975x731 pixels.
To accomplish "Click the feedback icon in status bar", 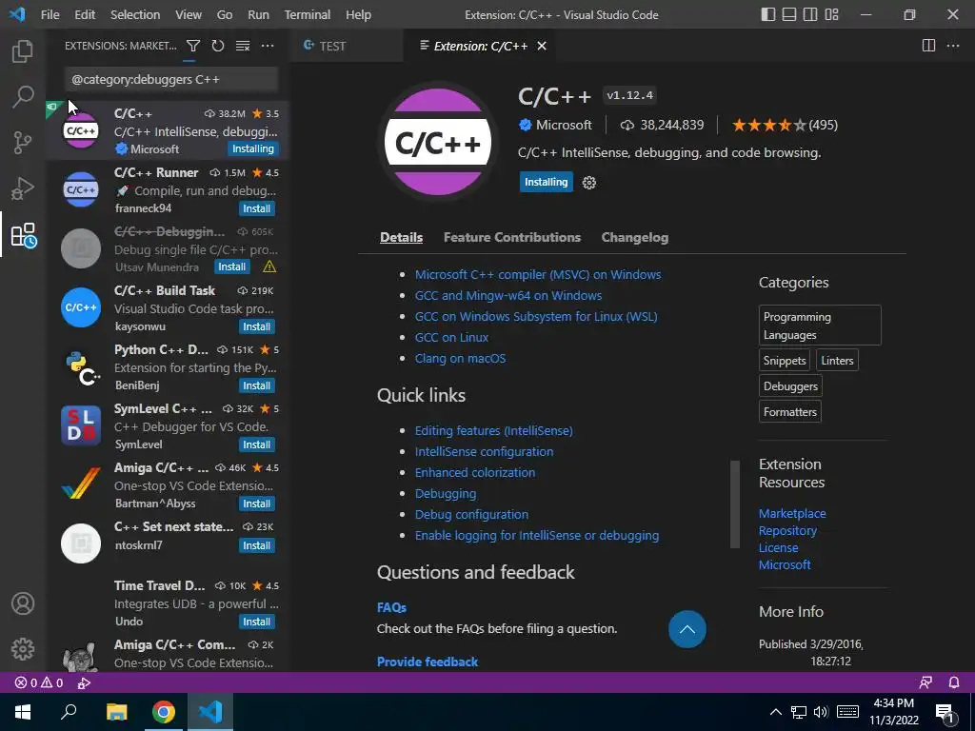I will pyautogui.click(x=925, y=682).
